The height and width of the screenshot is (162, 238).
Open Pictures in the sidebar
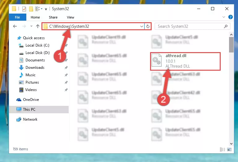32,82
